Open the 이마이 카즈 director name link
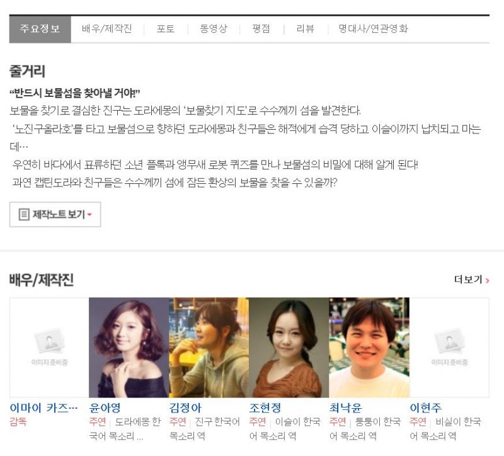This screenshot has height=456, width=504. point(43,408)
